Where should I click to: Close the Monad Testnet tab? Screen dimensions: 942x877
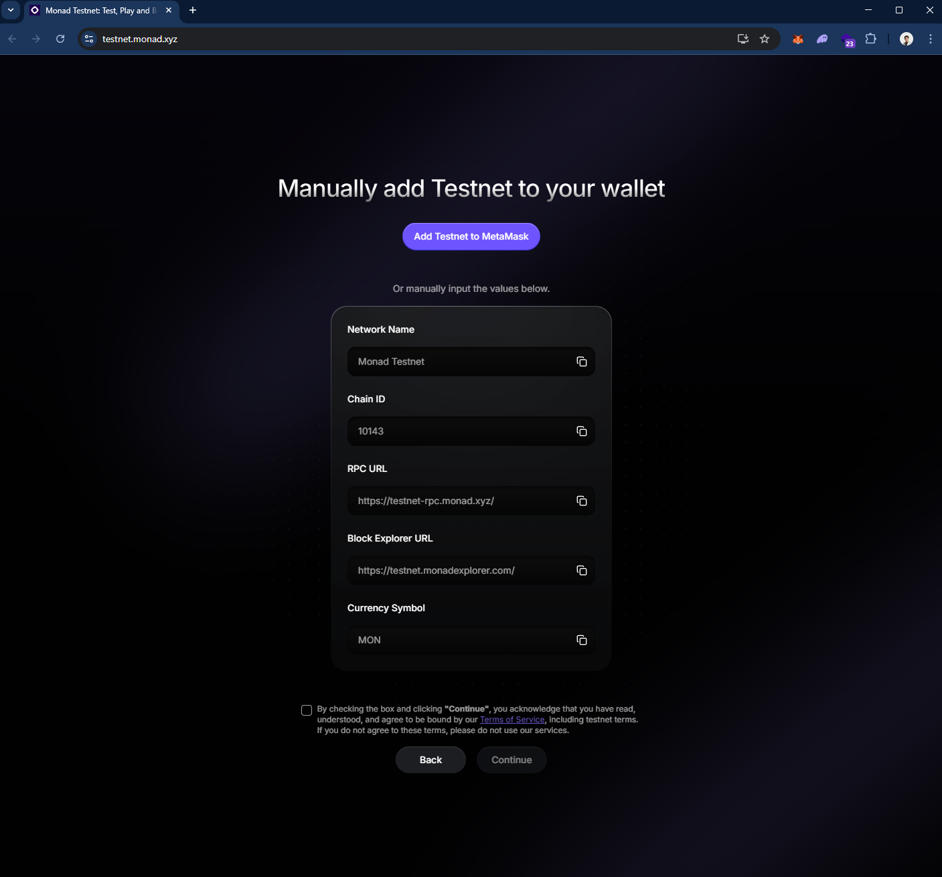point(169,10)
